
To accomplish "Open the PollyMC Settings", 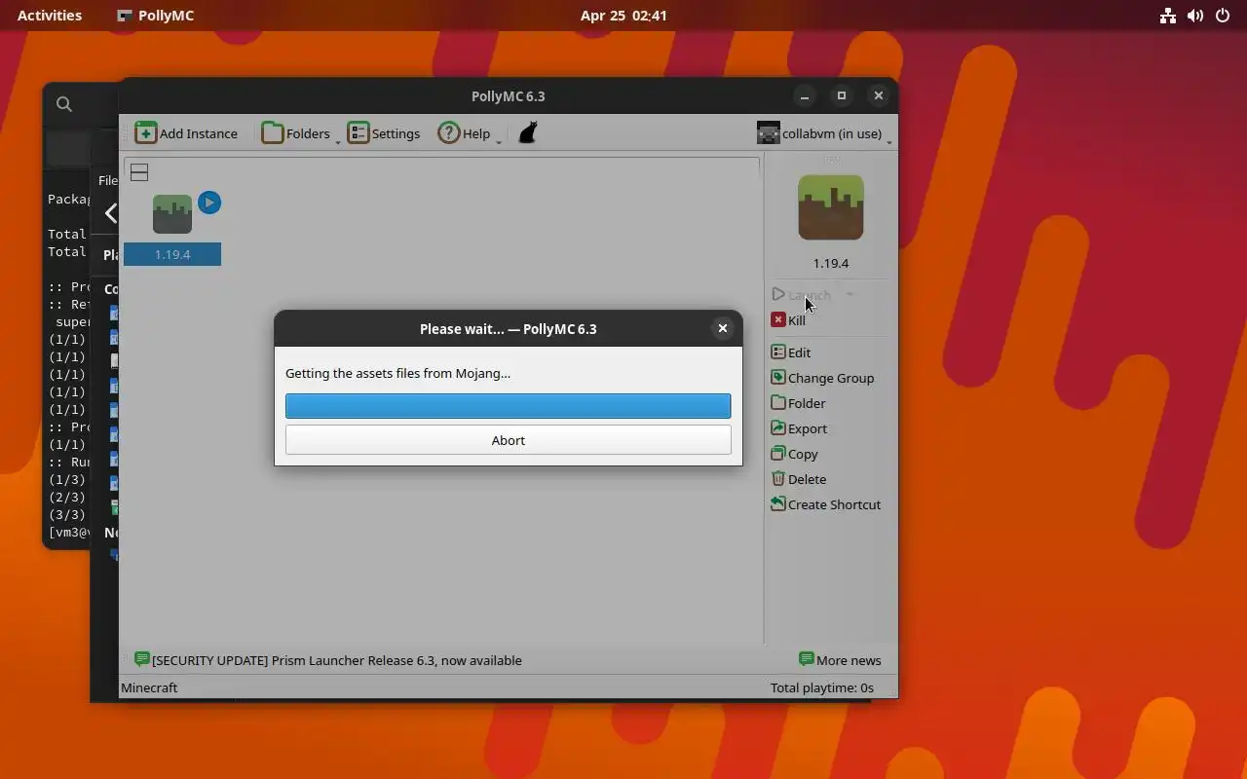I will (x=384, y=133).
